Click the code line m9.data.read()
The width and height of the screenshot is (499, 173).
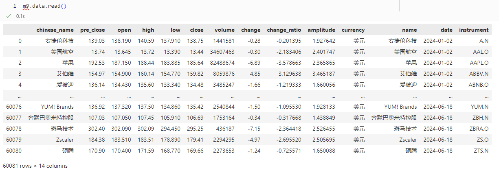[44, 6]
